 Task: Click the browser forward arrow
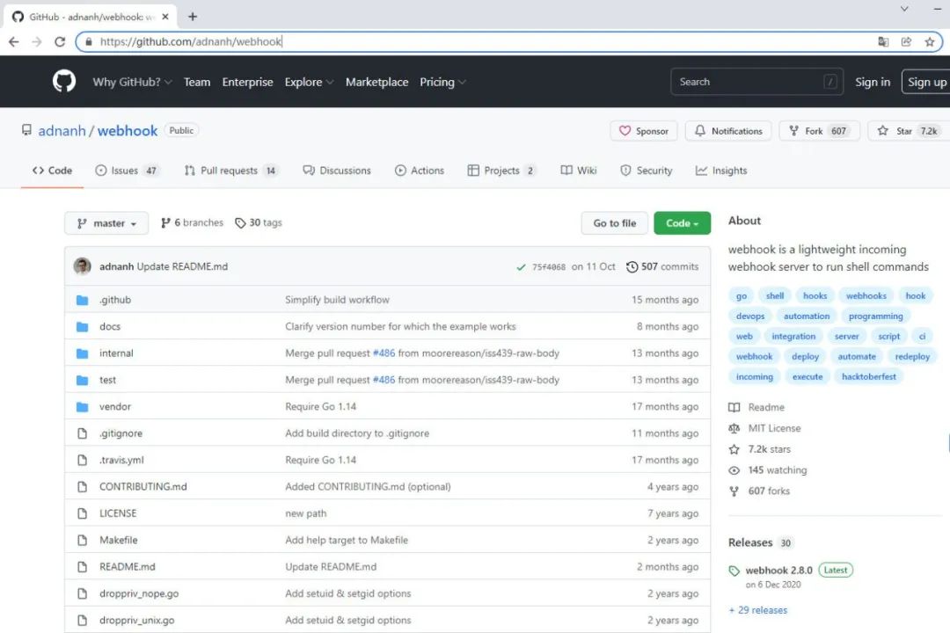pyautogui.click(x=36, y=42)
